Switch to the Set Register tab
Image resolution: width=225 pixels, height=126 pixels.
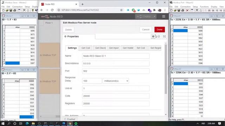coord(155,48)
